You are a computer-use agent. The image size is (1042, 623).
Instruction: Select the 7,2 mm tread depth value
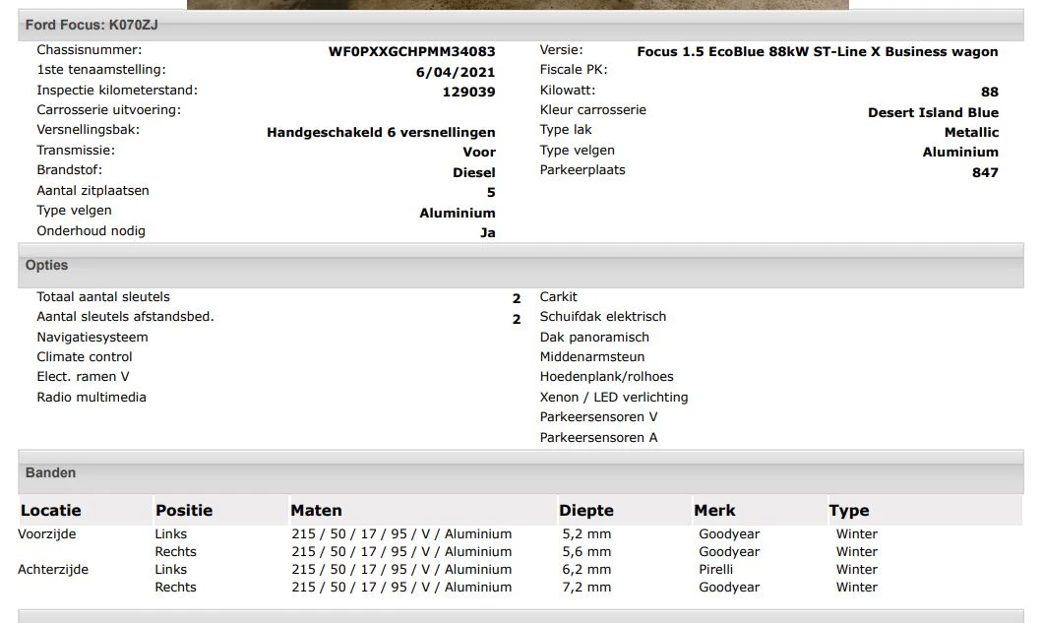pos(584,587)
